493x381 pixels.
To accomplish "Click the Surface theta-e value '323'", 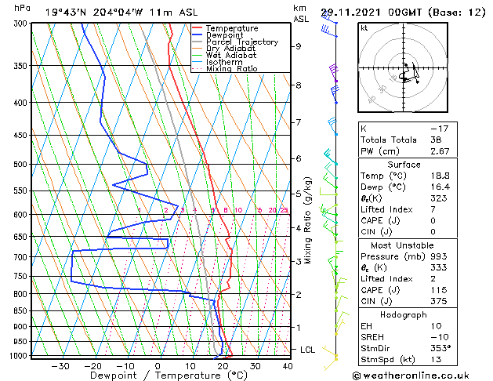I will pos(439,198).
